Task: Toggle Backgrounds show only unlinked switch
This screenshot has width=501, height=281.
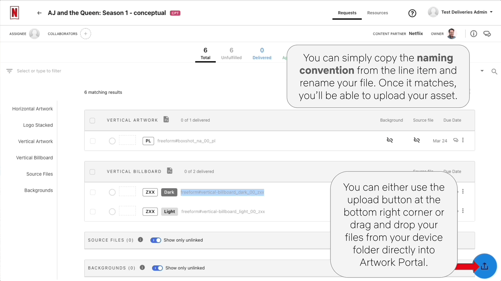Action: tap(157, 268)
